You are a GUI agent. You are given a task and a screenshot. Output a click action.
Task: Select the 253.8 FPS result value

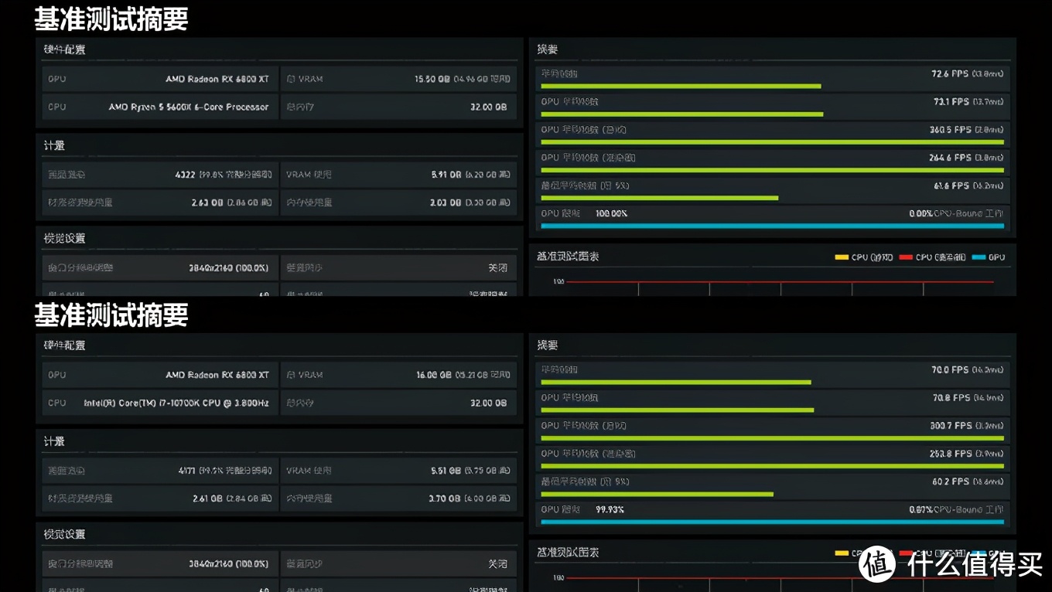[x=949, y=453]
